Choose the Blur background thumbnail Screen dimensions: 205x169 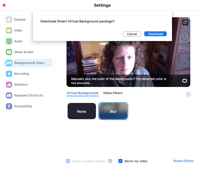click(x=113, y=111)
